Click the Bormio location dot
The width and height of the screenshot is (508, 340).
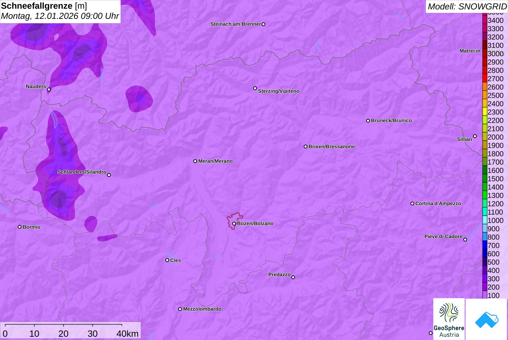tap(20, 227)
